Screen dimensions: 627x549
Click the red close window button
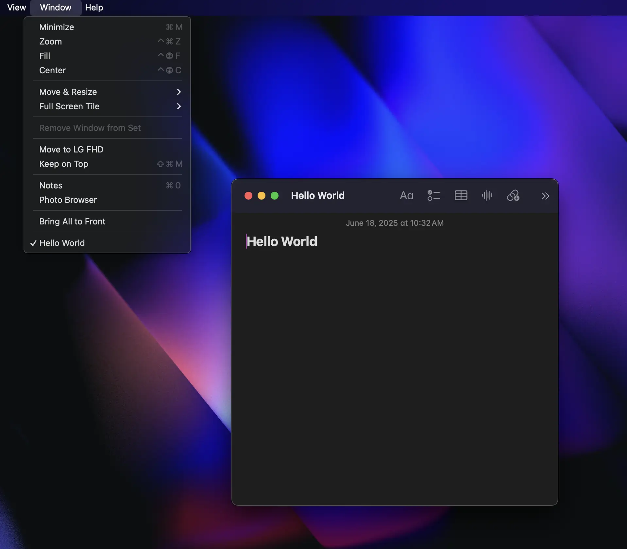[248, 196]
